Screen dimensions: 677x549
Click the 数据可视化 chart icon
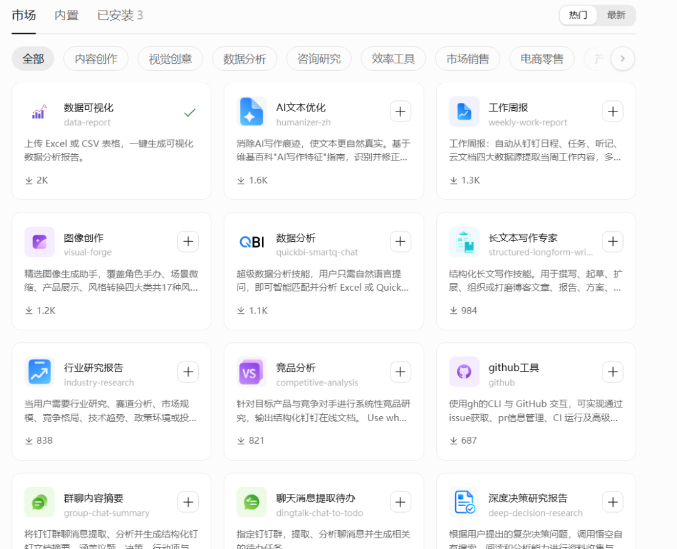pyautogui.click(x=39, y=112)
